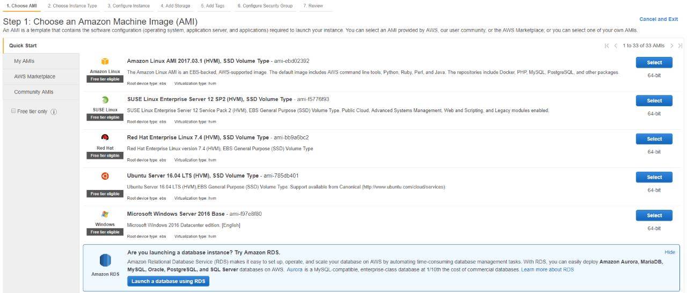Click the Red Hat logo icon
Viewport: 687px width, 293px height.
tap(105, 138)
